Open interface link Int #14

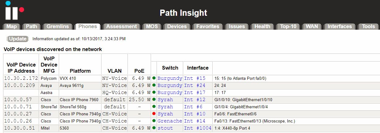point(195,121)
